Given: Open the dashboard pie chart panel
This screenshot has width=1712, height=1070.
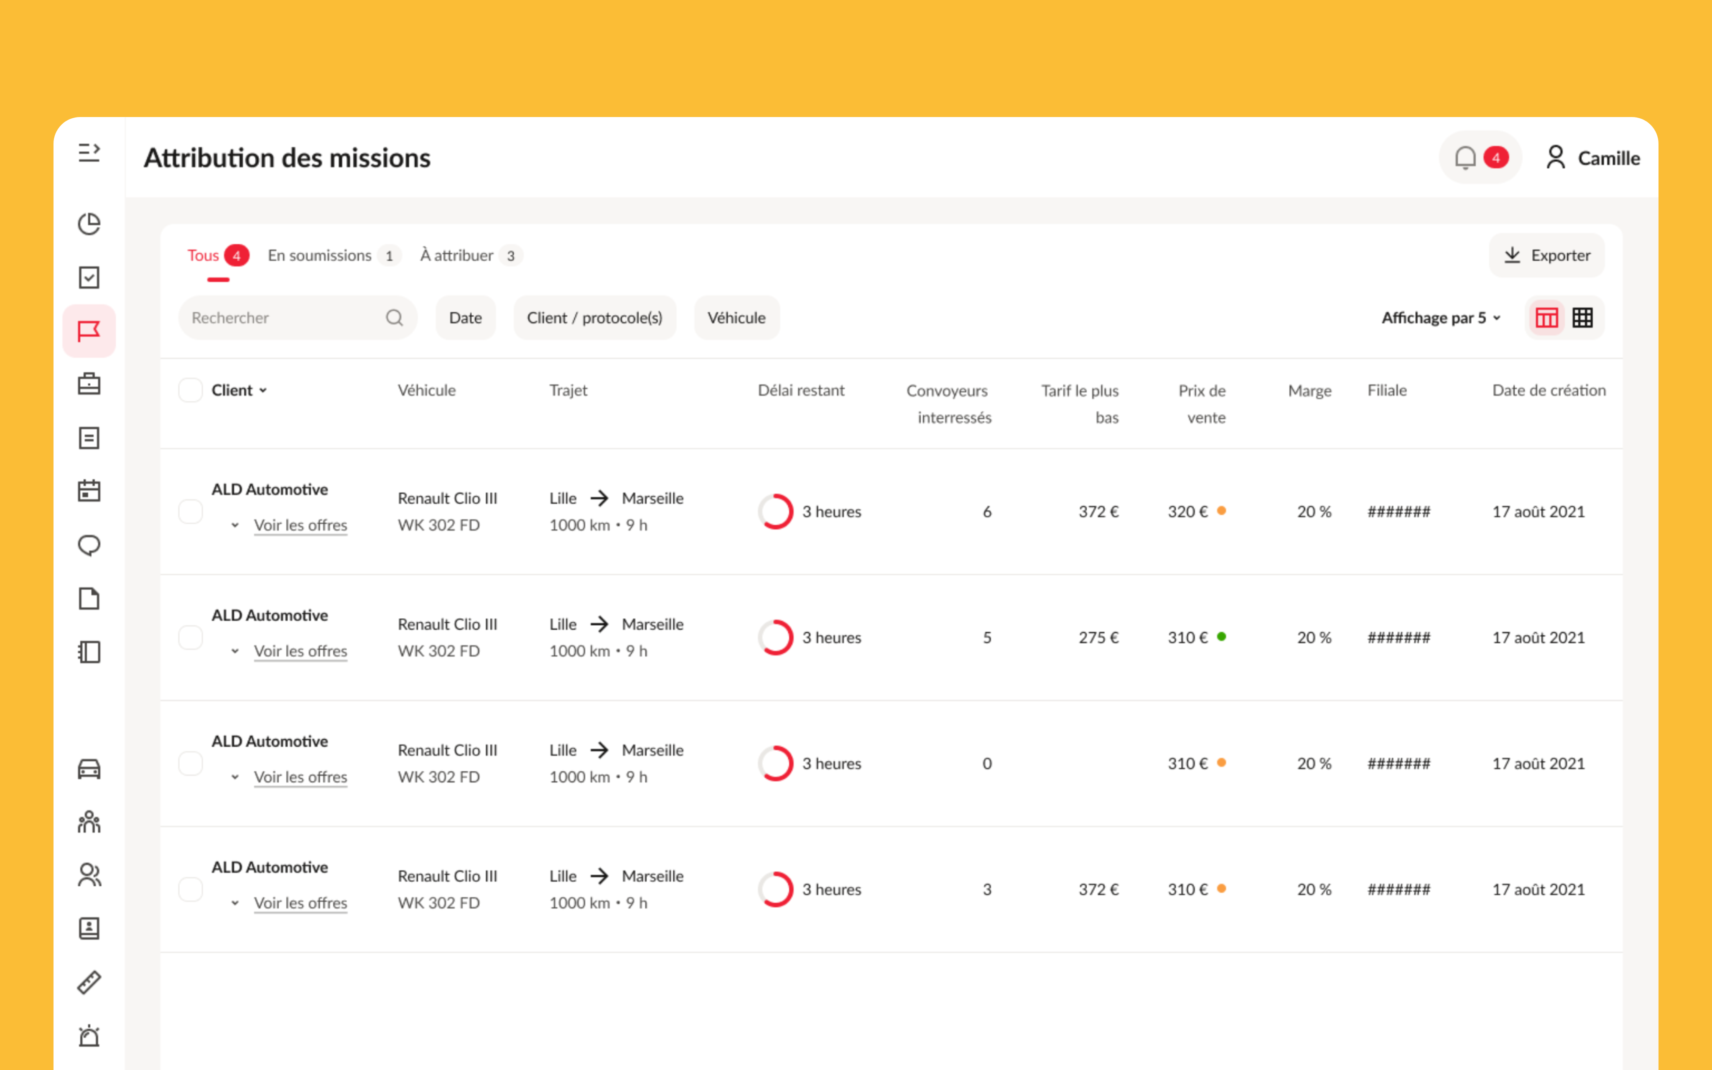Looking at the screenshot, I should (89, 224).
